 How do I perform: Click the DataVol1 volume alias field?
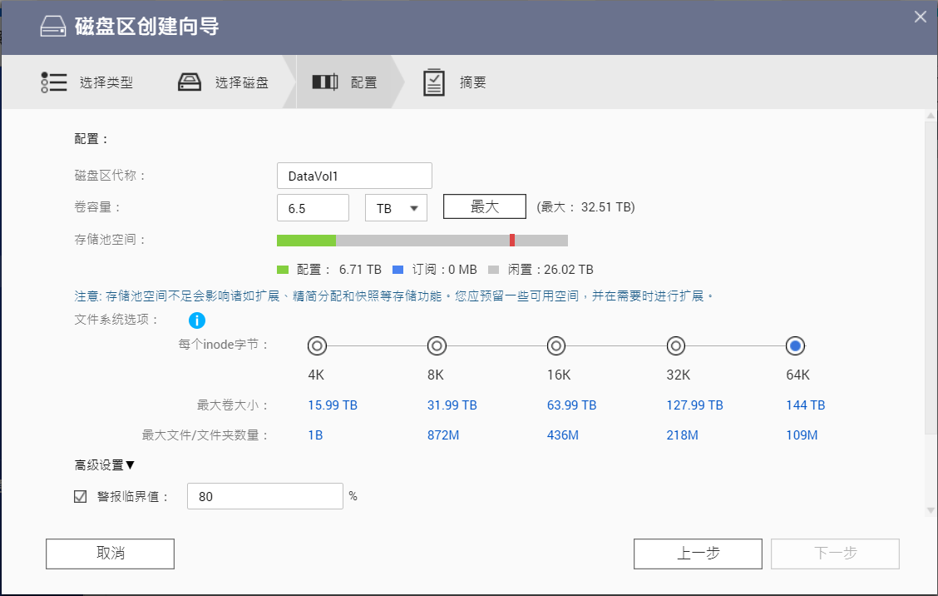[x=354, y=176]
